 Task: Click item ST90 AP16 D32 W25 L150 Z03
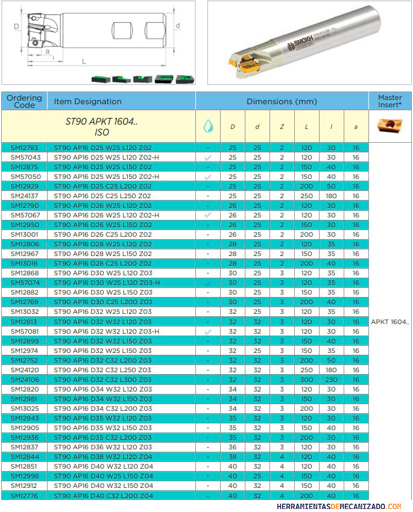[103, 351]
